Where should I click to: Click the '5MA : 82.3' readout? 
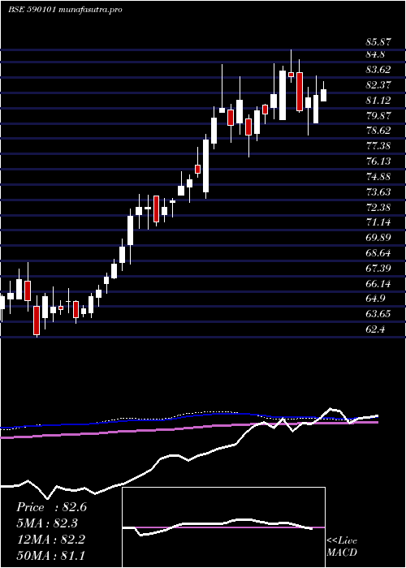tap(47, 523)
